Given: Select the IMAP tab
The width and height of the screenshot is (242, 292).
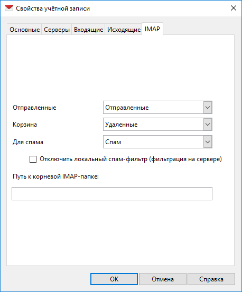Looking at the screenshot, I should click(x=152, y=29).
